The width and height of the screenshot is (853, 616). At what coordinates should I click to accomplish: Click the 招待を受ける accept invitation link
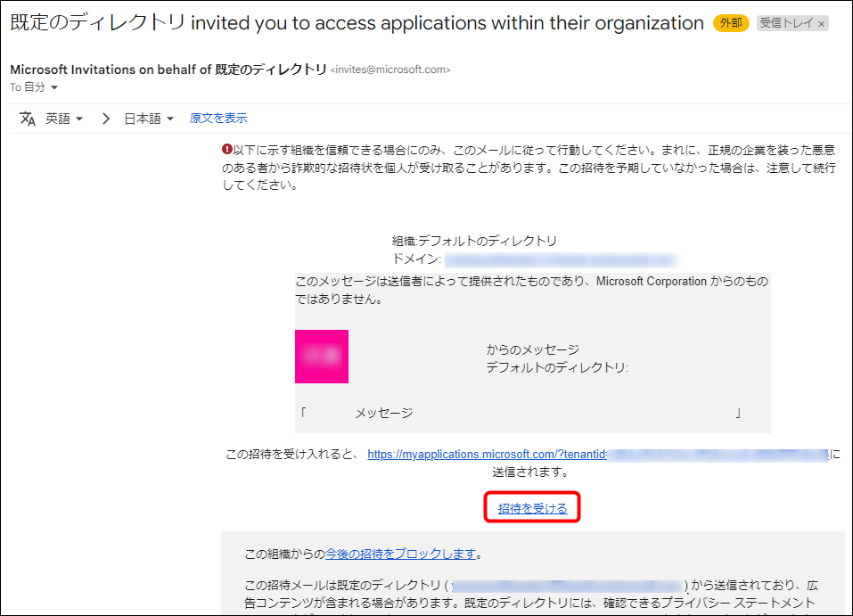(x=533, y=508)
